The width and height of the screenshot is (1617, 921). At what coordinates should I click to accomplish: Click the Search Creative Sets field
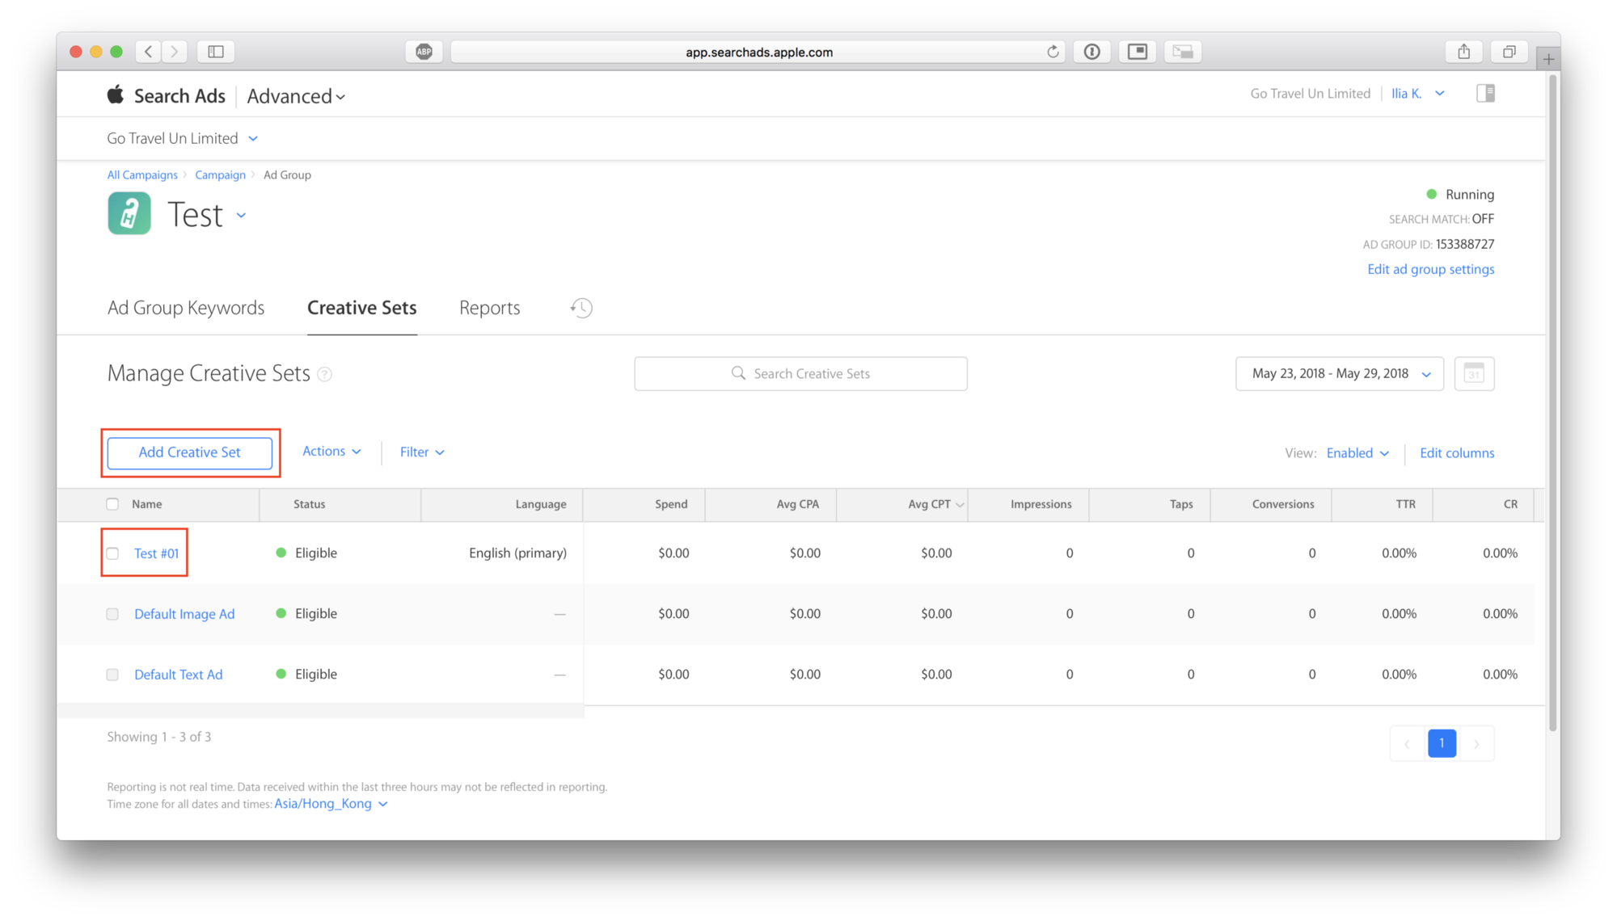[x=800, y=374]
